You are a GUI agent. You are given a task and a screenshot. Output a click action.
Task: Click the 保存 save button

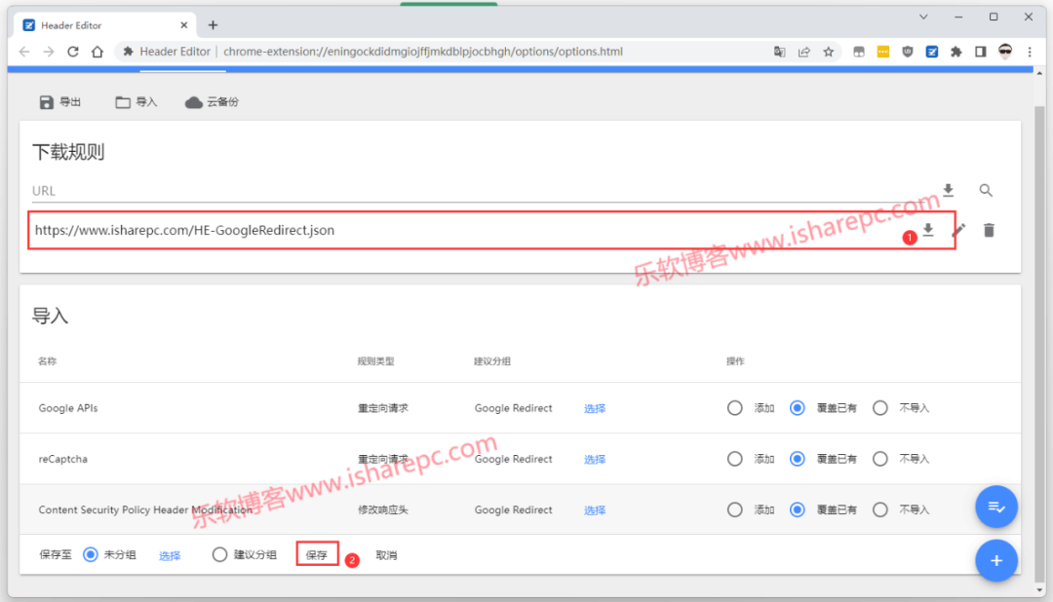[x=317, y=554]
